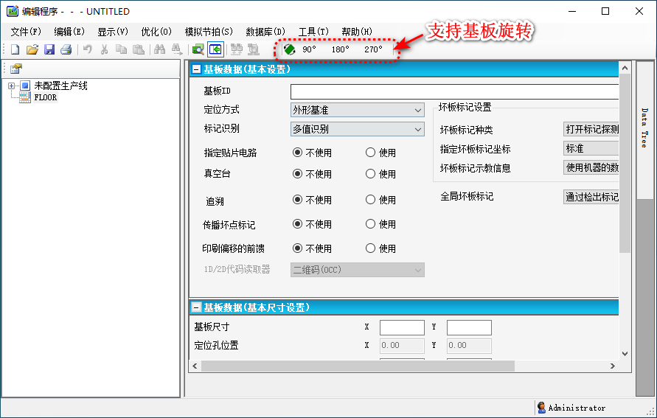
Task: Expand the 未配置生产线 tree node
Action: pyautogui.click(x=12, y=86)
